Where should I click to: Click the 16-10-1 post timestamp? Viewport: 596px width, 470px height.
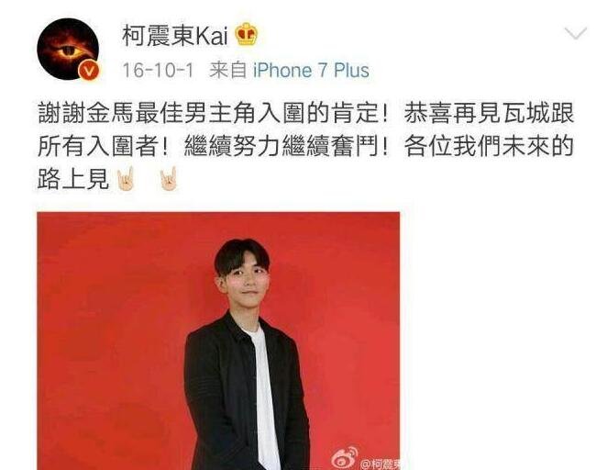point(158,71)
